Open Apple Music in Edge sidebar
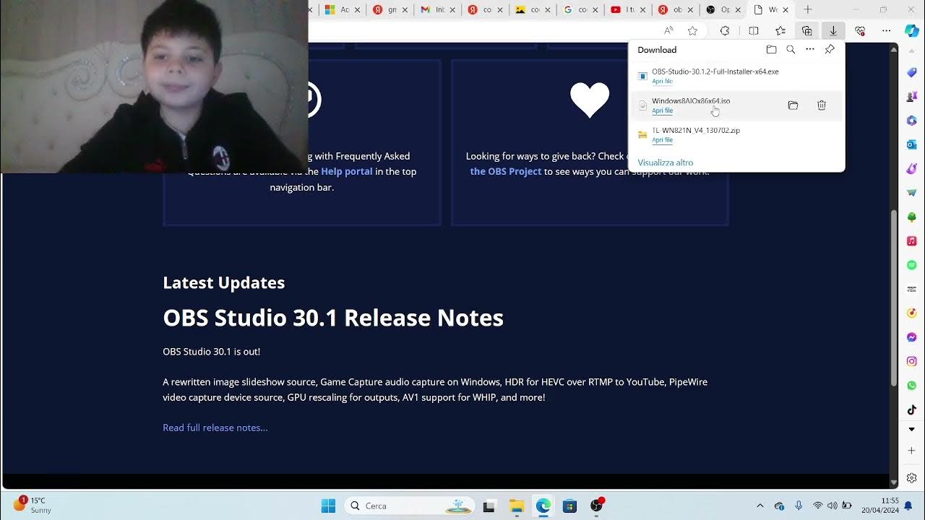 912,240
